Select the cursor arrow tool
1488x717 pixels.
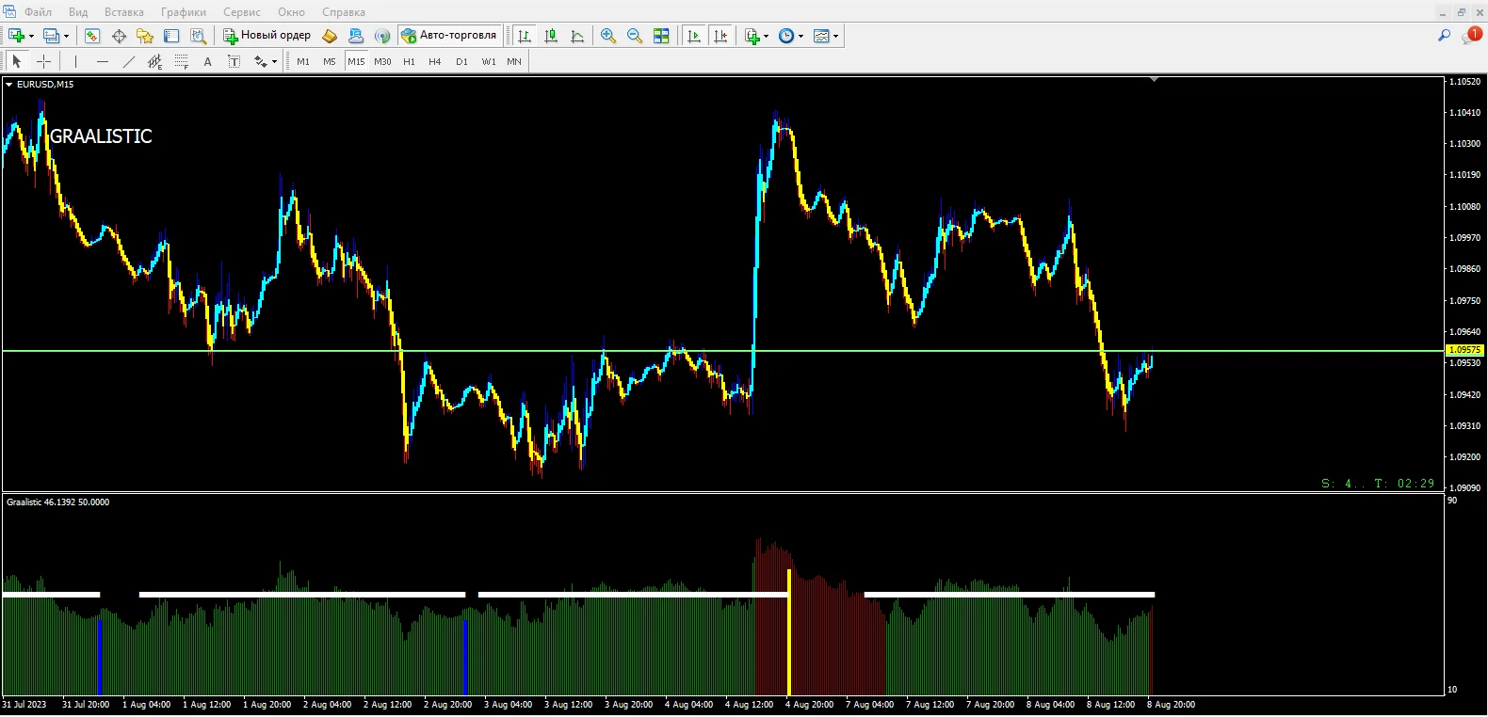click(x=16, y=61)
